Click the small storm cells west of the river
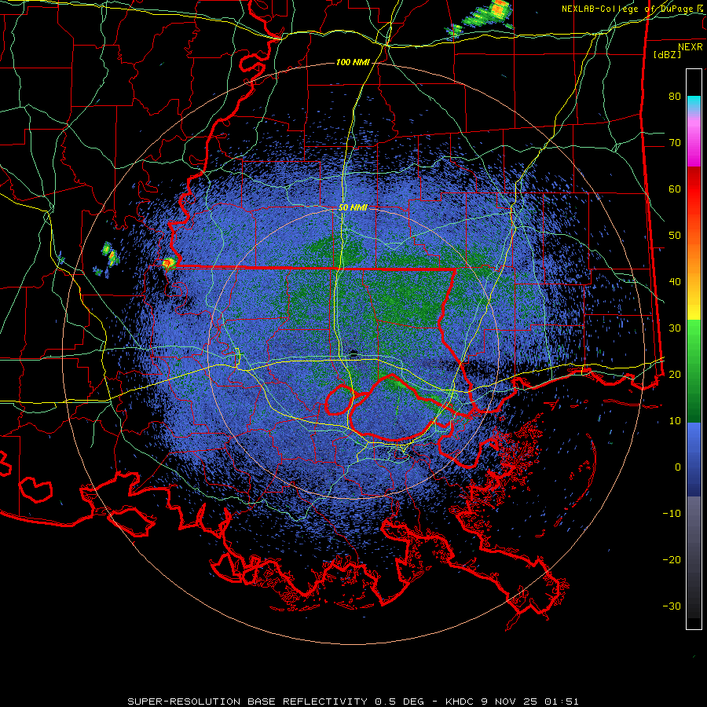This screenshot has height=707, width=707. (x=107, y=260)
